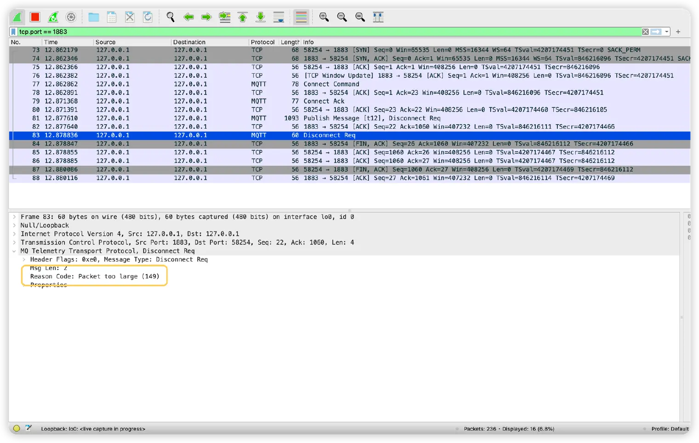
Task: Sort packets by No. column header
Action: coord(25,42)
